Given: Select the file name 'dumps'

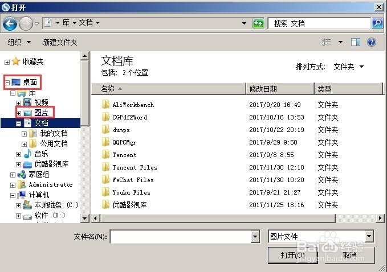Looking at the screenshot, I should tap(121, 130).
